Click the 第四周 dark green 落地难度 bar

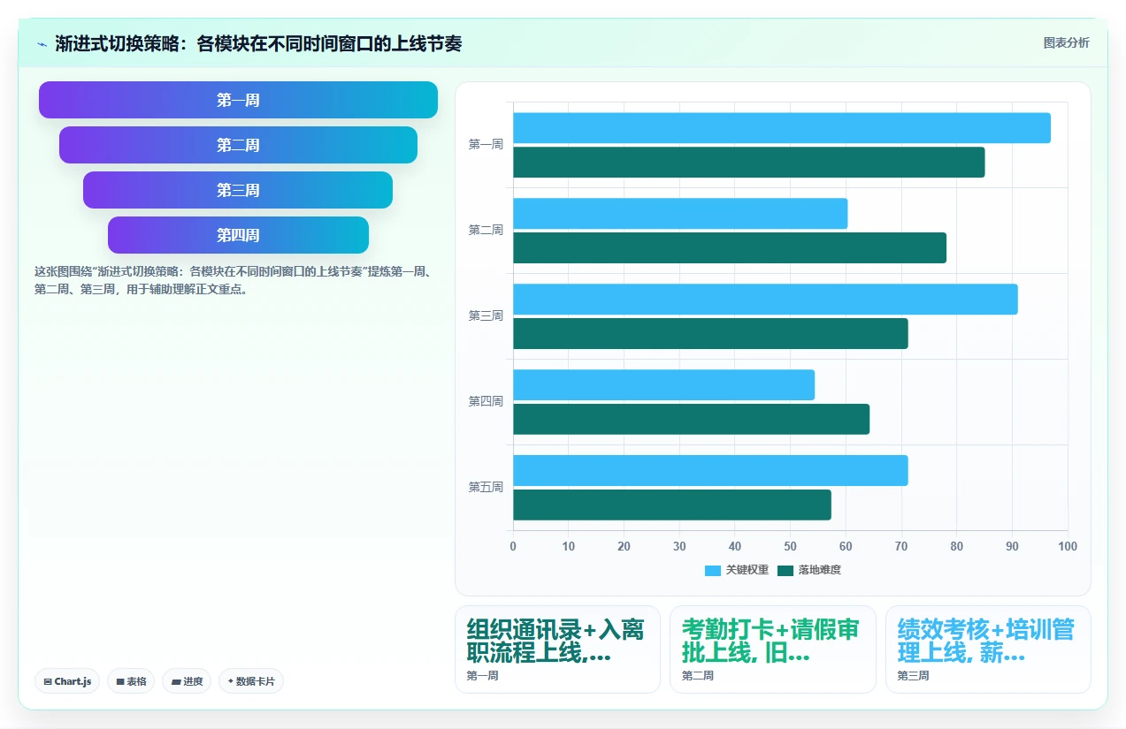[691, 420]
